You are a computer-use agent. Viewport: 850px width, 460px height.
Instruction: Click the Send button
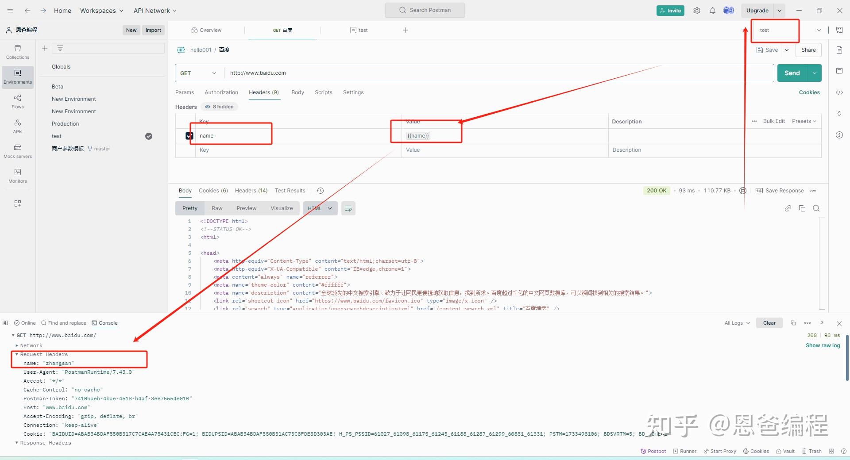point(792,73)
